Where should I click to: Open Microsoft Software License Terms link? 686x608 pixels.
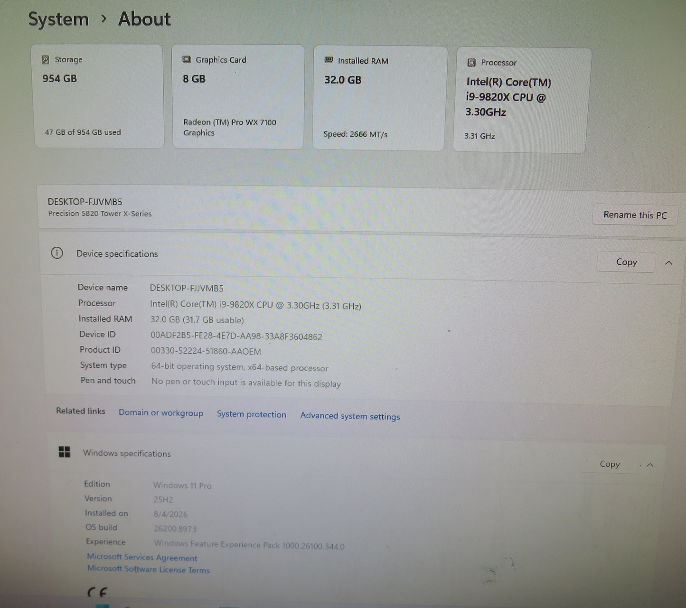click(149, 569)
